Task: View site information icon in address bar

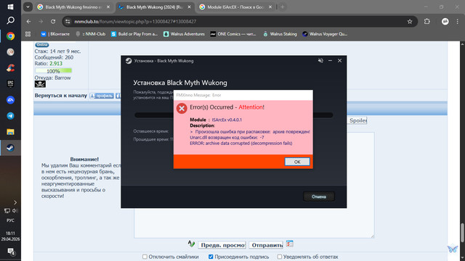Action: pyautogui.click(x=68, y=21)
